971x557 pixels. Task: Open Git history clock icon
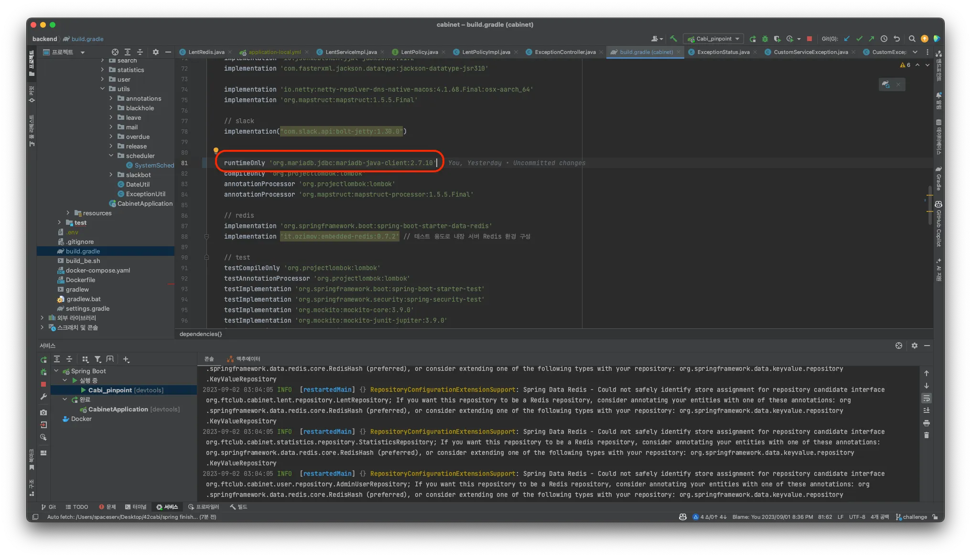(x=884, y=39)
